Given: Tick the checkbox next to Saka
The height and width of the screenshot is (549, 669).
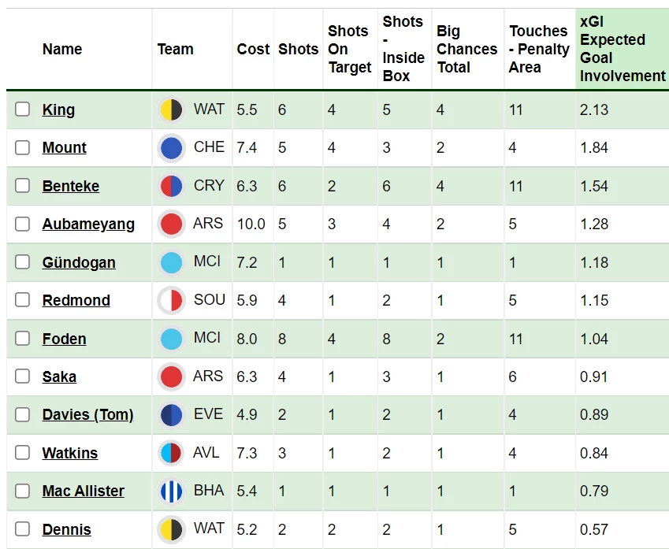Looking at the screenshot, I should pos(22,377).
